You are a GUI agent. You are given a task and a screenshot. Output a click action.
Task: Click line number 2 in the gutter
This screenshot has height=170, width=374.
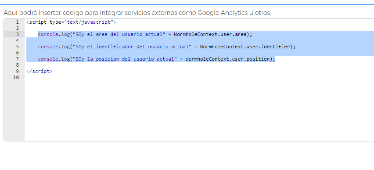click(17, 29)
